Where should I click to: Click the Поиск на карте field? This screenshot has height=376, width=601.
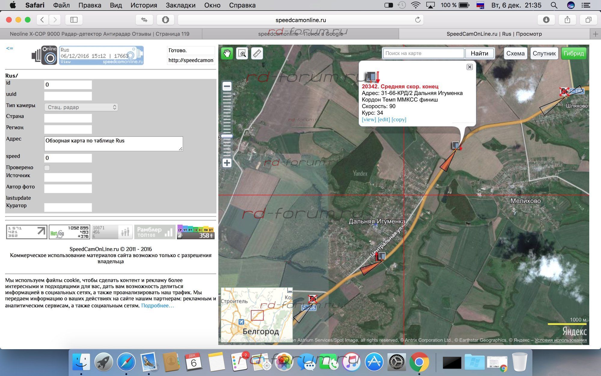pyautogui.click(x=423, y=53)
